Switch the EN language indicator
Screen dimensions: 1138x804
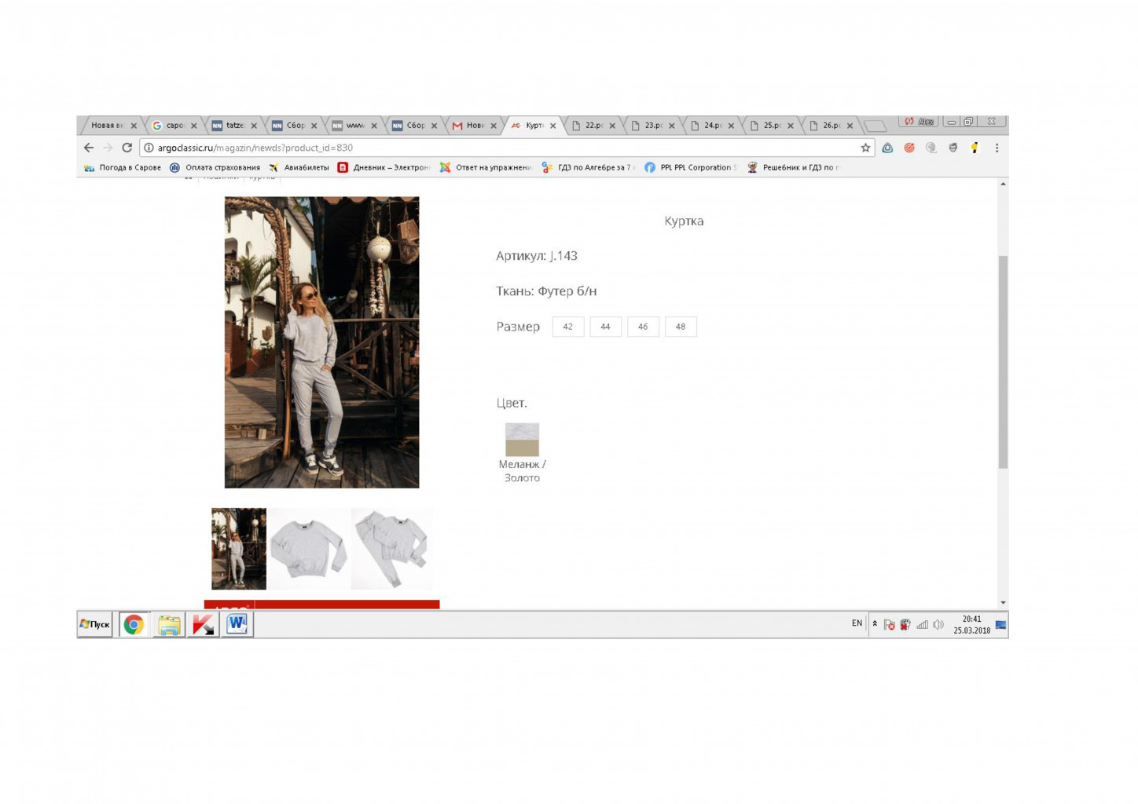pyautogui.click(x=857, y=623)
